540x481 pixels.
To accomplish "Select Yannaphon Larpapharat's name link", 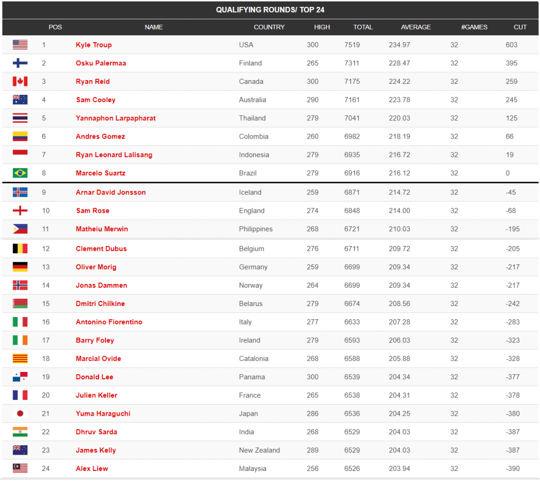I will point(115,118).
